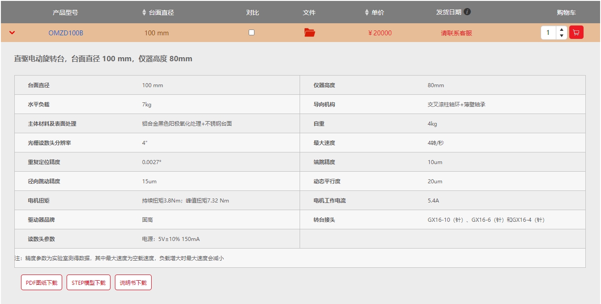Screen dimensions: 601x304
Task: Click the 请联系客服 link
Action: [456, 33]
